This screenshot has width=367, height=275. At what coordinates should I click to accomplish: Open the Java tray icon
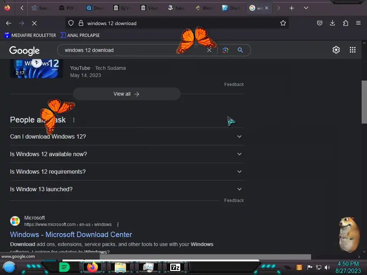(299, 267)
